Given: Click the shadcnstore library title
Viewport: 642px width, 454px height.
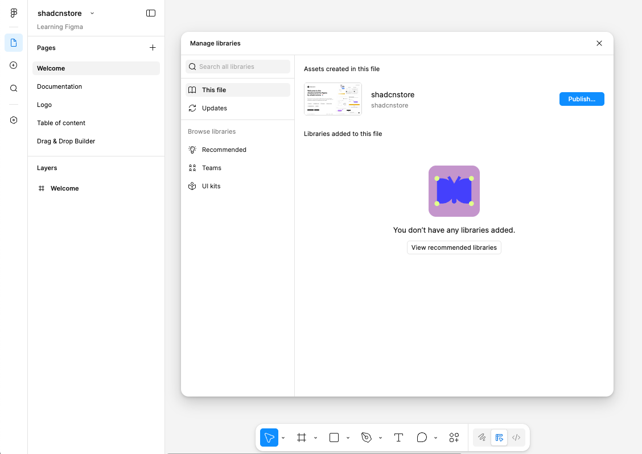Looking at the screenshot, I should coord(393,95).
